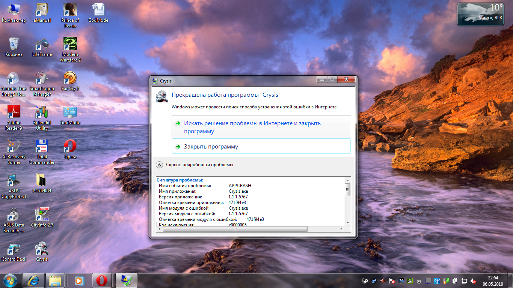The width and height of the screenshot is (513, 288).
Task: Click the muted volume tray icon
Action: (x=473, y=280)
